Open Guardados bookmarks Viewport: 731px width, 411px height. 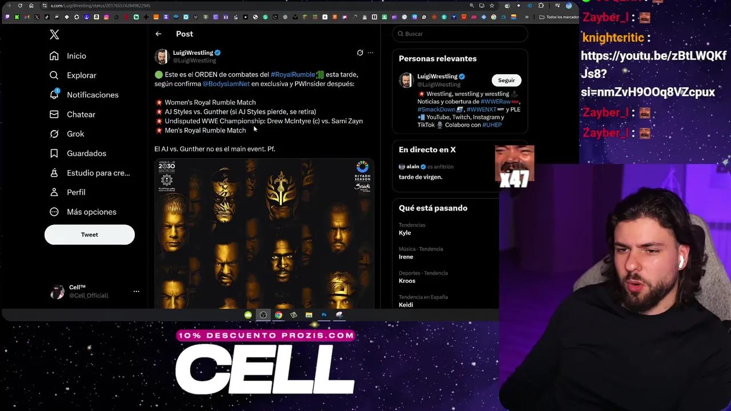[x=78, y=153]
